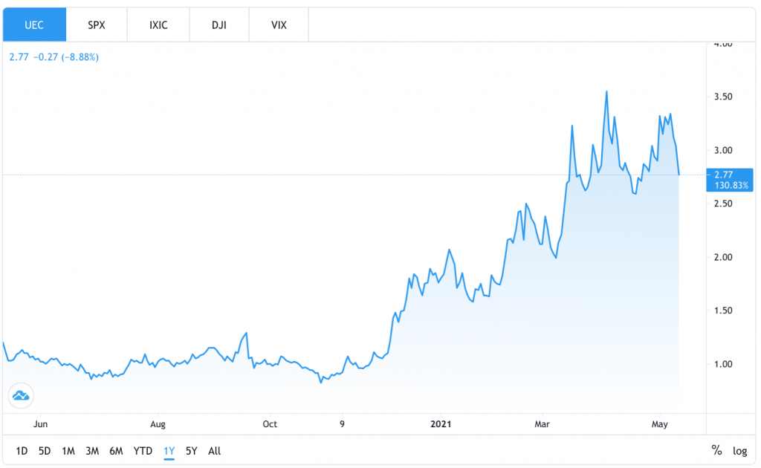Switch to the UEC symbol tab

(x=34, y=25)
